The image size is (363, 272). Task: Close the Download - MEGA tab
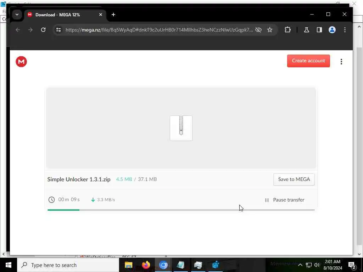(100, 15)
